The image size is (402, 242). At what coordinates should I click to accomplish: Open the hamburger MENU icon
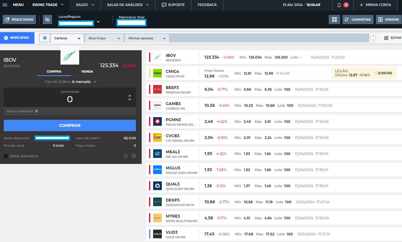5,5
